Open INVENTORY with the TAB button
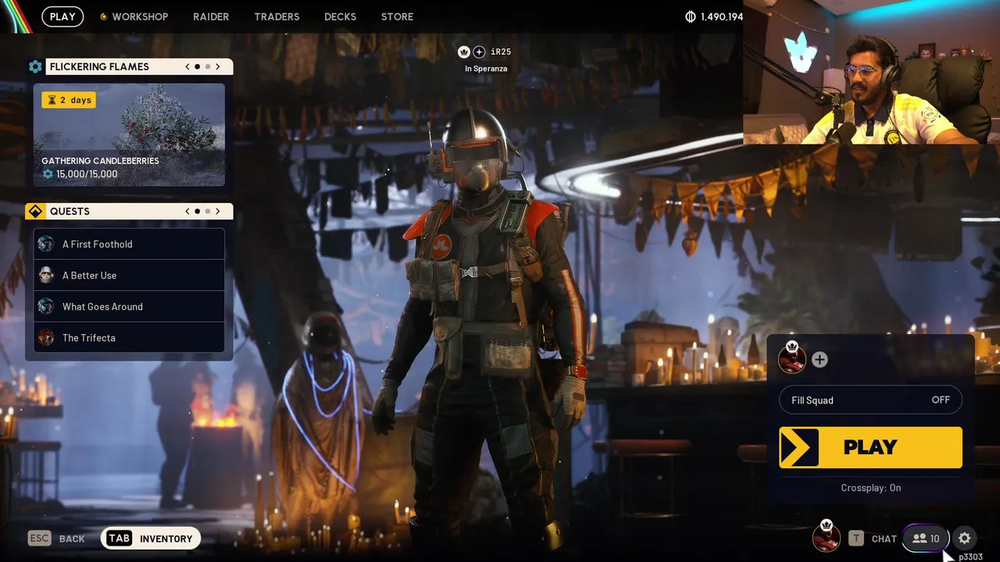Screen dimensions: 1000x562 pyautogui.click(x=151, y=539)
